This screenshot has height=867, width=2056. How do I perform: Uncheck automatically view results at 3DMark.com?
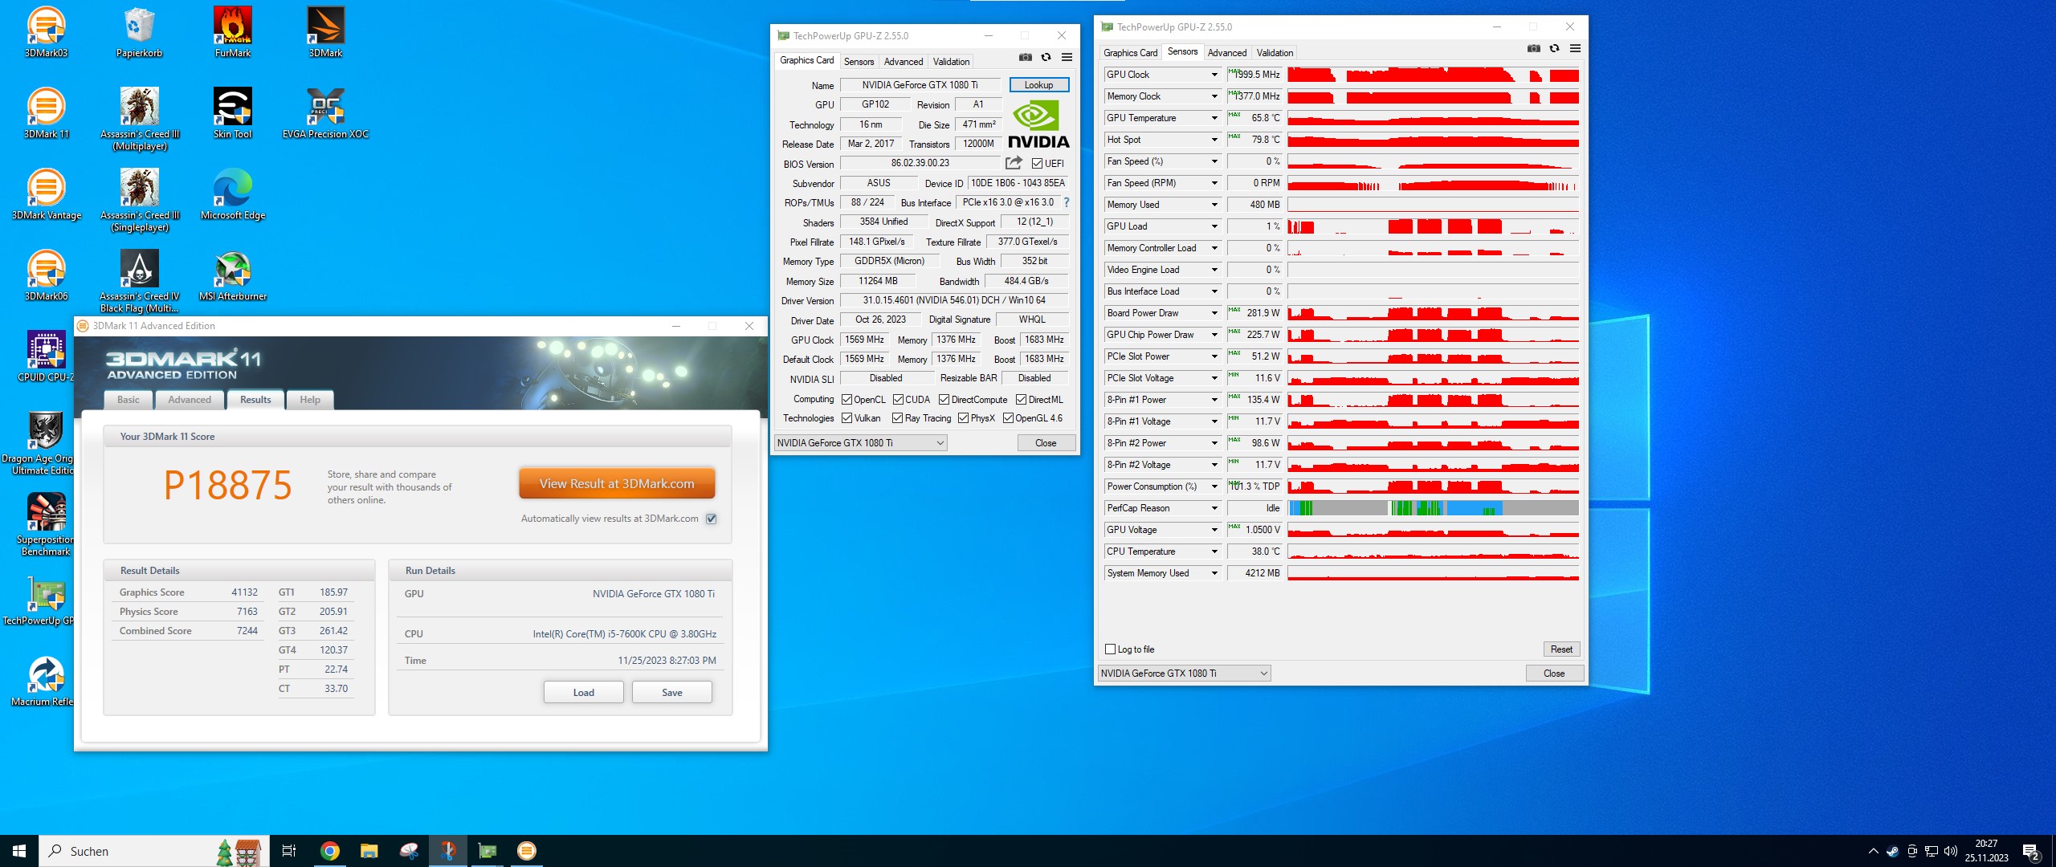click(x=710, y=519)
